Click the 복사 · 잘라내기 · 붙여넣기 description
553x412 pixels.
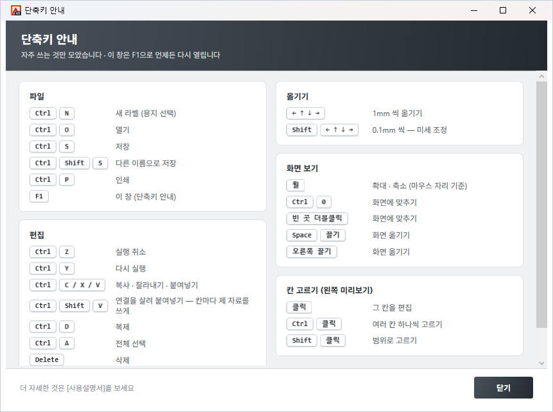coord(157,285)
